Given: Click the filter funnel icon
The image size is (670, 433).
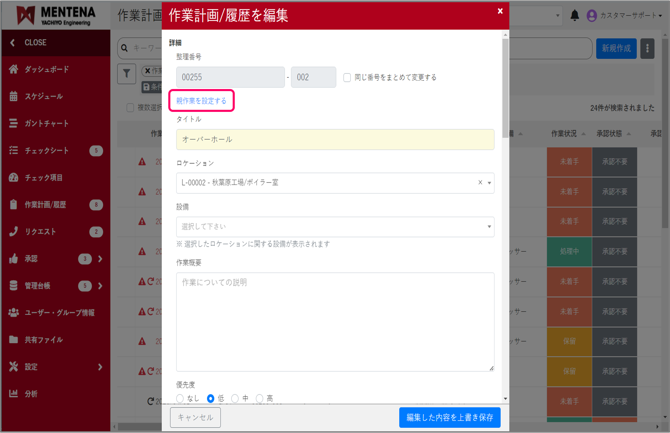Looking at the screenshot, I should [x=126, y=73].
